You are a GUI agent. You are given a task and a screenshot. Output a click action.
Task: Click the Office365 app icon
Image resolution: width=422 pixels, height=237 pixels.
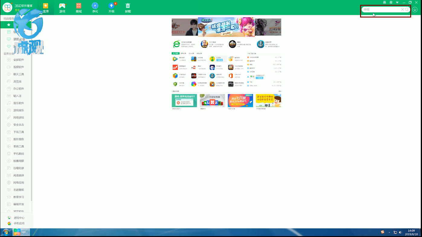click(x=231, y=76)
